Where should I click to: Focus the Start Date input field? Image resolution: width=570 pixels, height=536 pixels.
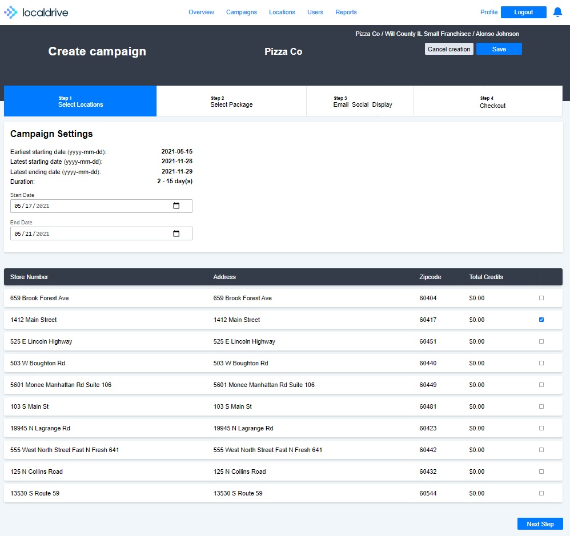coord(101,206)
